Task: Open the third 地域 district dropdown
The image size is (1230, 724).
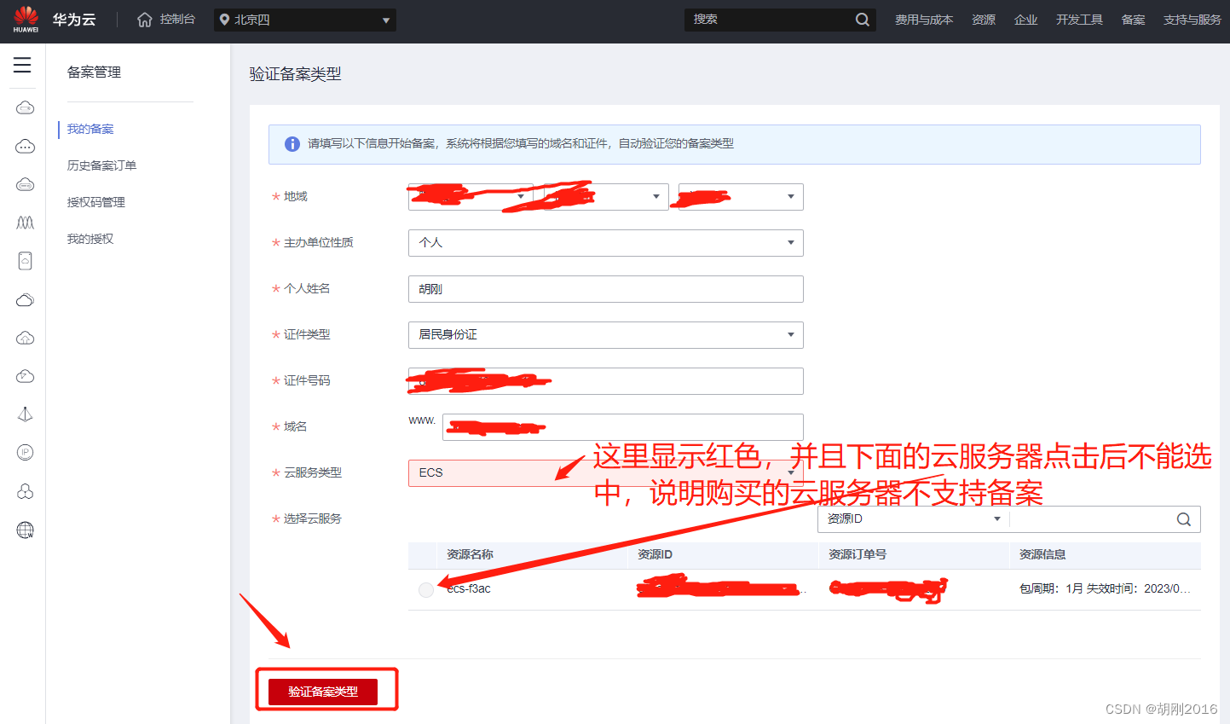Action: [x=741, y=197]
